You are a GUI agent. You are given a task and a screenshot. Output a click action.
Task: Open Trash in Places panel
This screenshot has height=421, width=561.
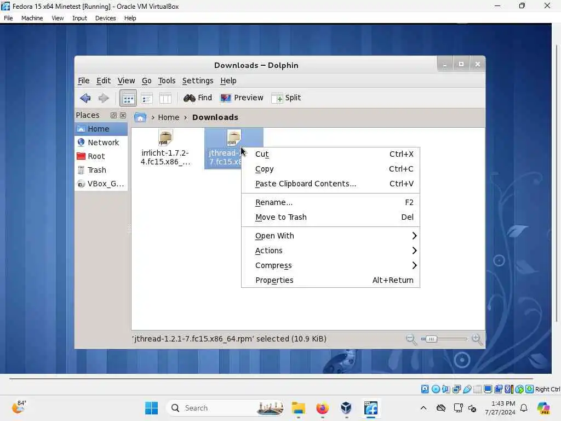[101, 170]
